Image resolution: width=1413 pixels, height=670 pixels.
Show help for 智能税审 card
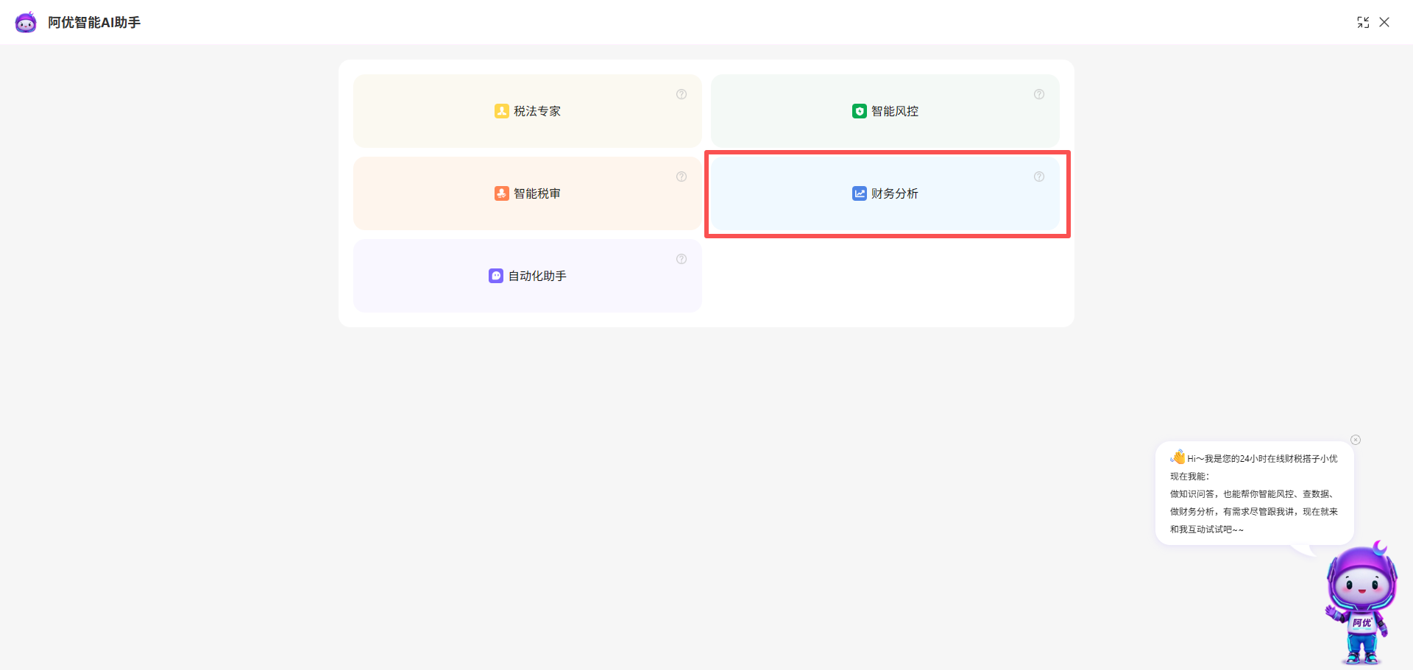[x=681, y=177]
